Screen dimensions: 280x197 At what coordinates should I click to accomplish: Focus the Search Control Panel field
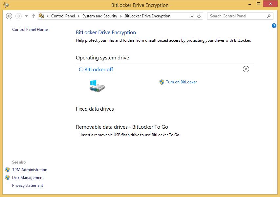pyautogui.click(x=236, y=16)
